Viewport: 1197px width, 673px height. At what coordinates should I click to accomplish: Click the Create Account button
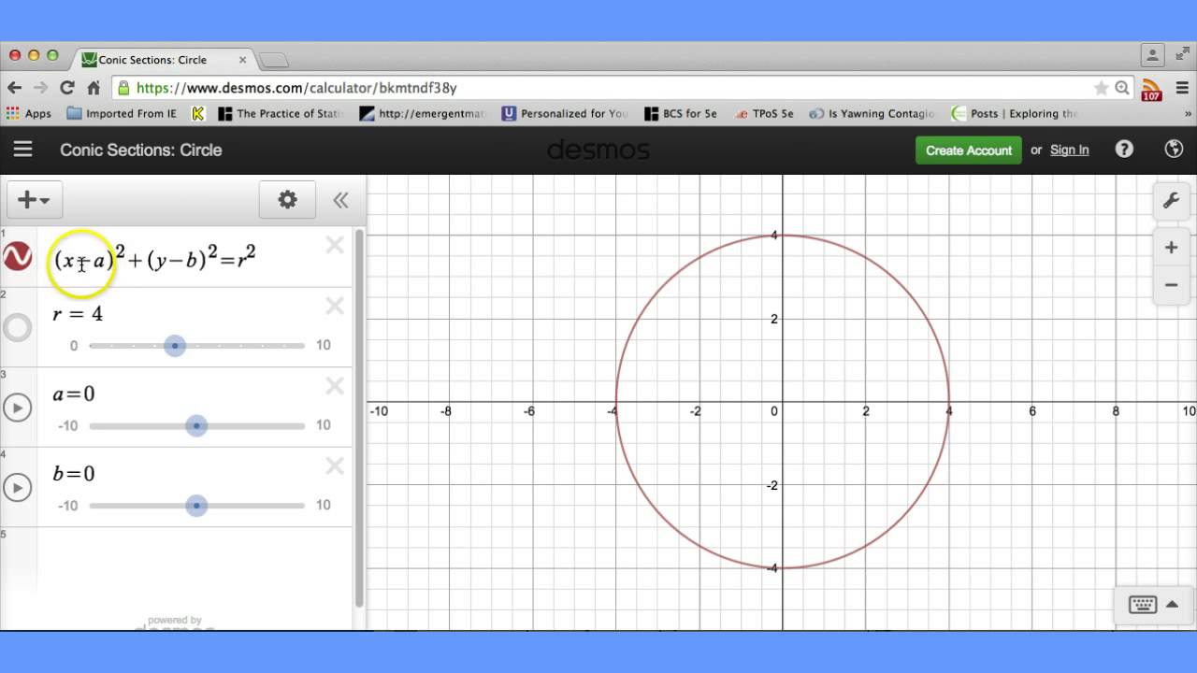[969, 150]
